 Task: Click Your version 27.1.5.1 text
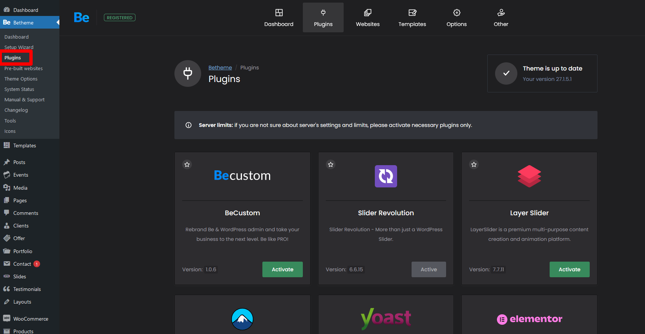point(547,79)
